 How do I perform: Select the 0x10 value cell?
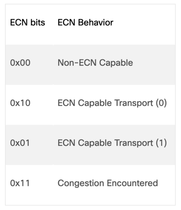(x=20, y=103)
